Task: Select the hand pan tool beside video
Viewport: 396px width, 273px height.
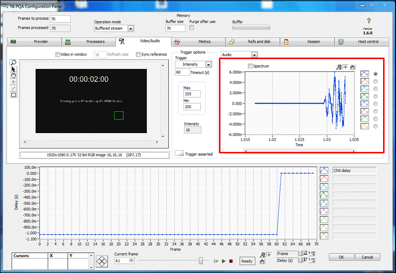Action: point(13,75)
